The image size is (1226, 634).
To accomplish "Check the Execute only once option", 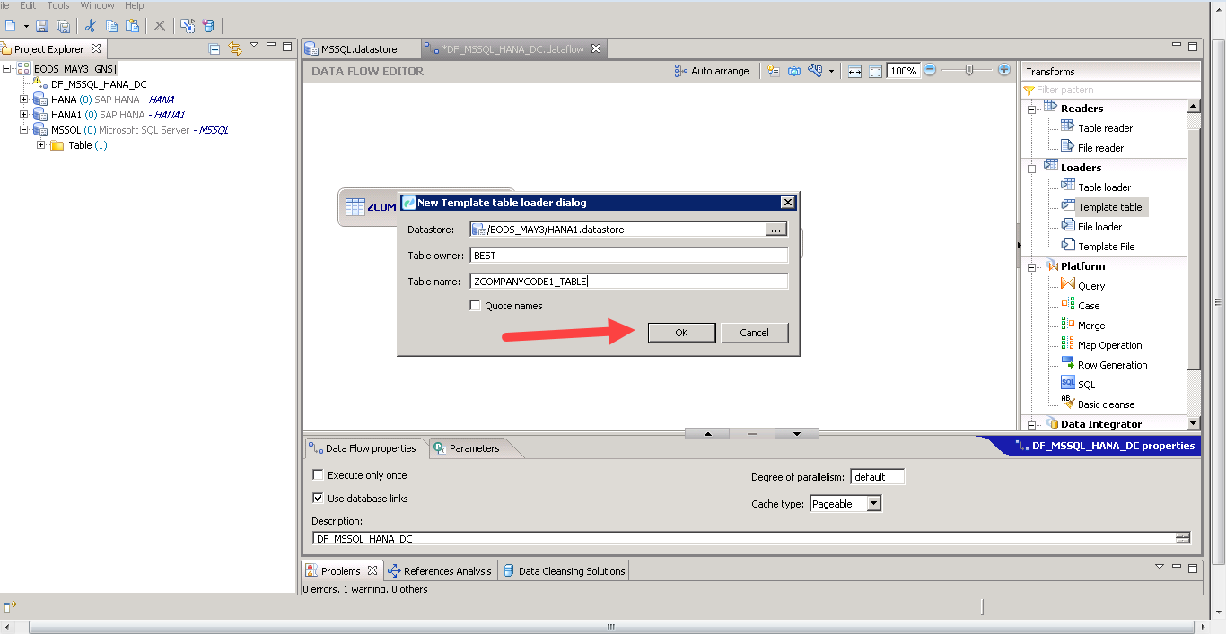I will point(317,474).
